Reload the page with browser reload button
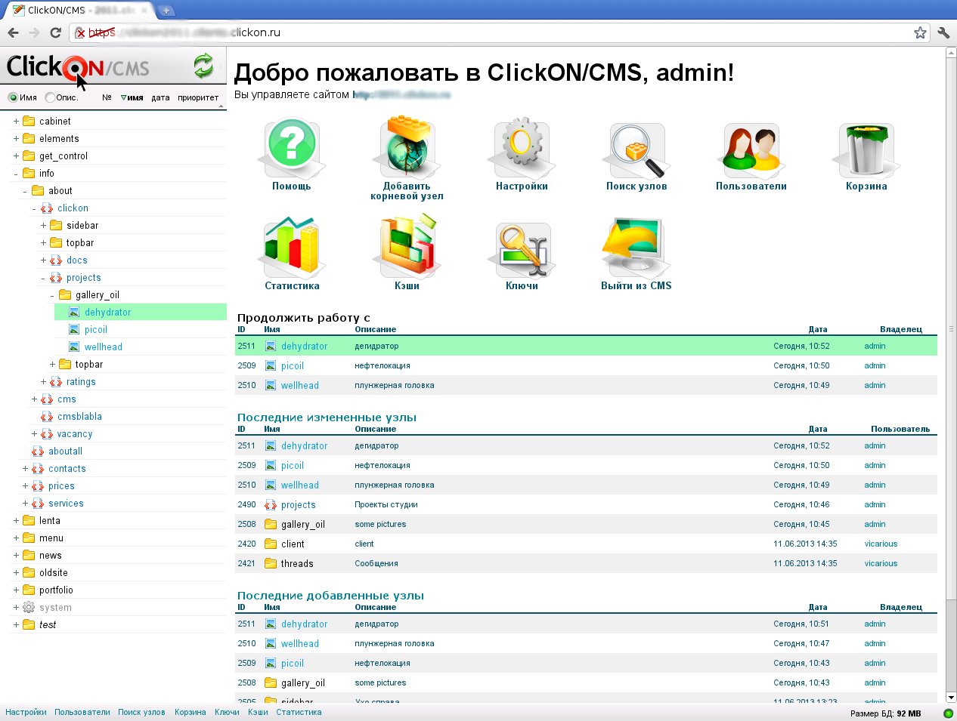This screenshot has height=721, width=957. coord(55,32)
